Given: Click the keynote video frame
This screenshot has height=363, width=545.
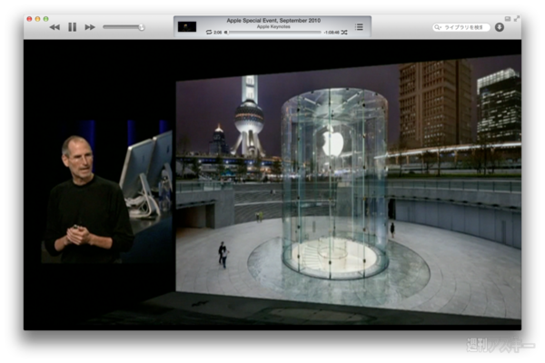Looking at the screenshot, I should pyautogui.click(x=272, y=185).
